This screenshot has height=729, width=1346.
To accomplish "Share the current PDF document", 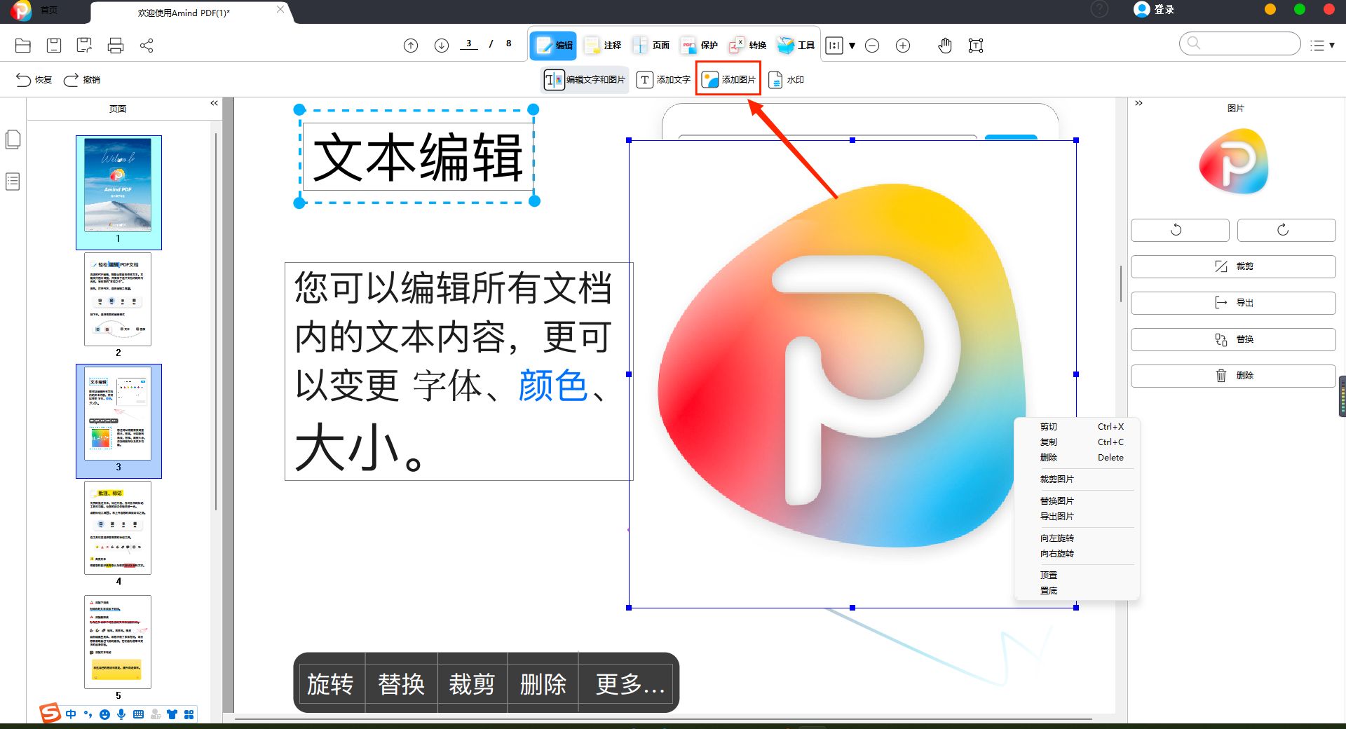I will point(147,45).
